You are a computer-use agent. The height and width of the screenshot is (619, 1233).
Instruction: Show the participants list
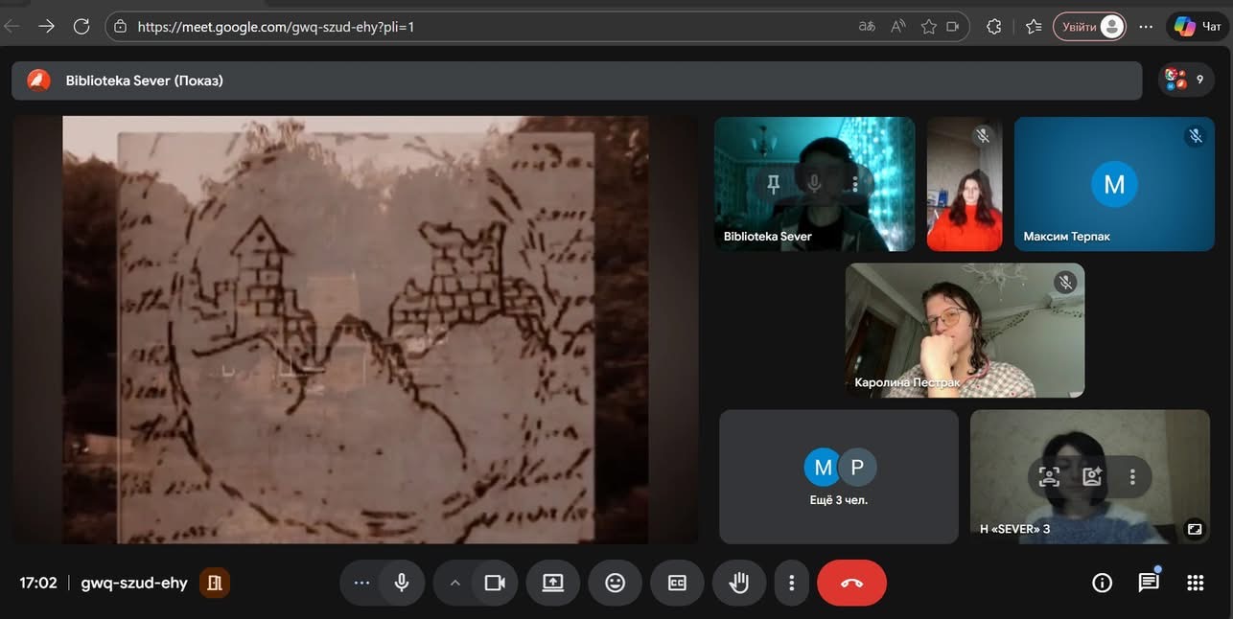pos(1185,80)
